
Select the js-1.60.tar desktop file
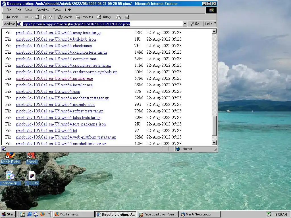32,178
